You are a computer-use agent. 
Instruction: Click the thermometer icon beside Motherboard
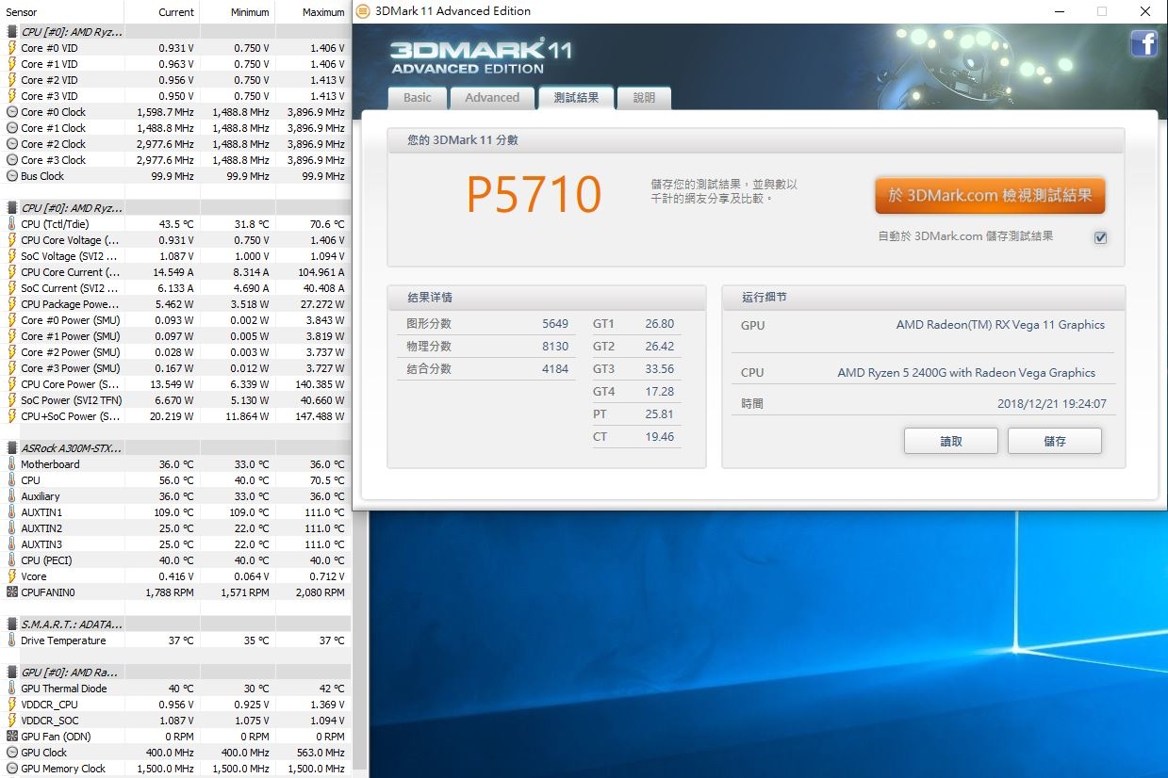12,464
